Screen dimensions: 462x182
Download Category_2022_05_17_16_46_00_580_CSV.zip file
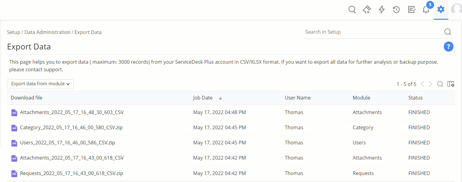click(x=71, y=128)
